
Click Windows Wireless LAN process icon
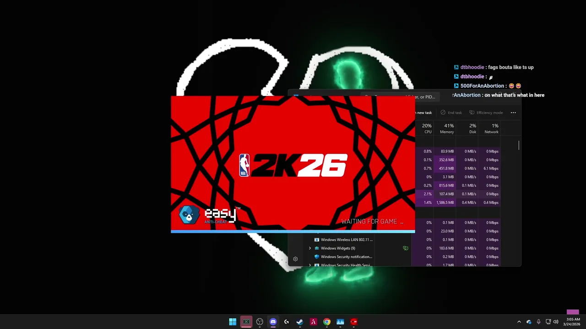tap(316, 239)
